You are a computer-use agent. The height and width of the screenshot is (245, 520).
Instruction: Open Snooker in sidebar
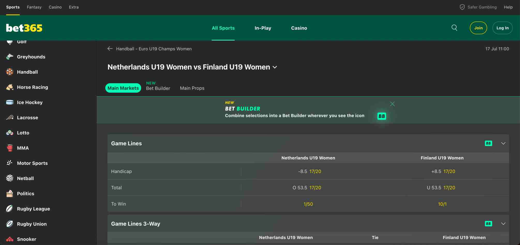coord(27,239)
